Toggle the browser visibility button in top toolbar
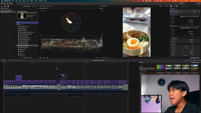Image resolution: width=201 pixels, height=113 pixels. (186, 3)
